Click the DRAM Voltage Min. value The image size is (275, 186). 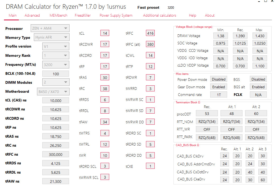click(221, 36)
